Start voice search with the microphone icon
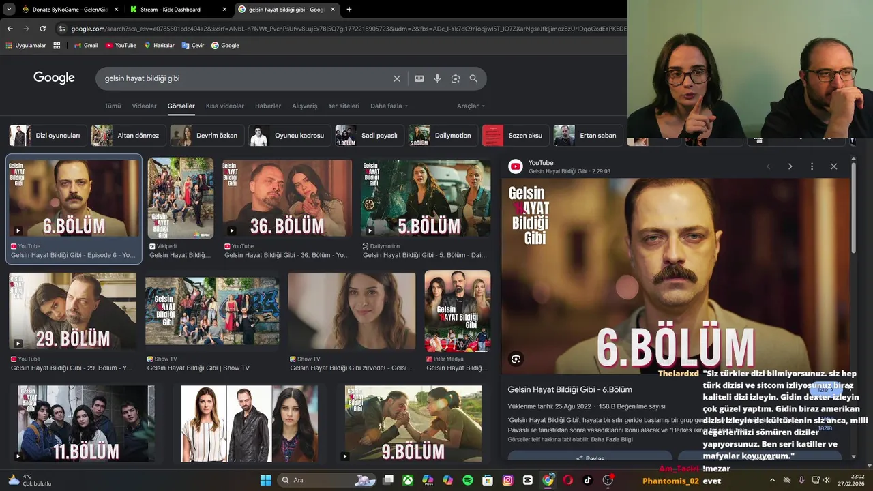The image size is (873, 491). pos(437,78)
